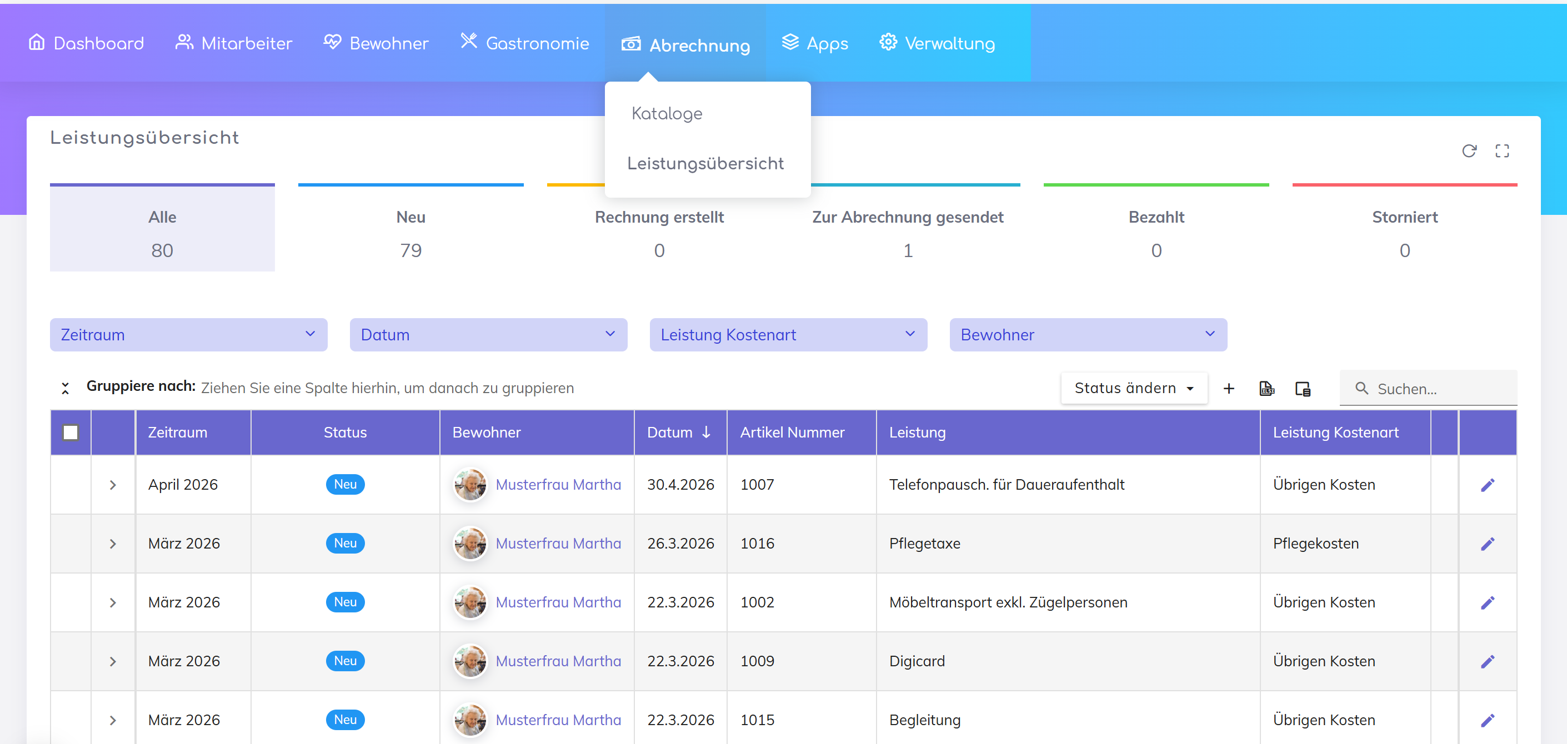Open the column chooser icon

pos(1303,389)
